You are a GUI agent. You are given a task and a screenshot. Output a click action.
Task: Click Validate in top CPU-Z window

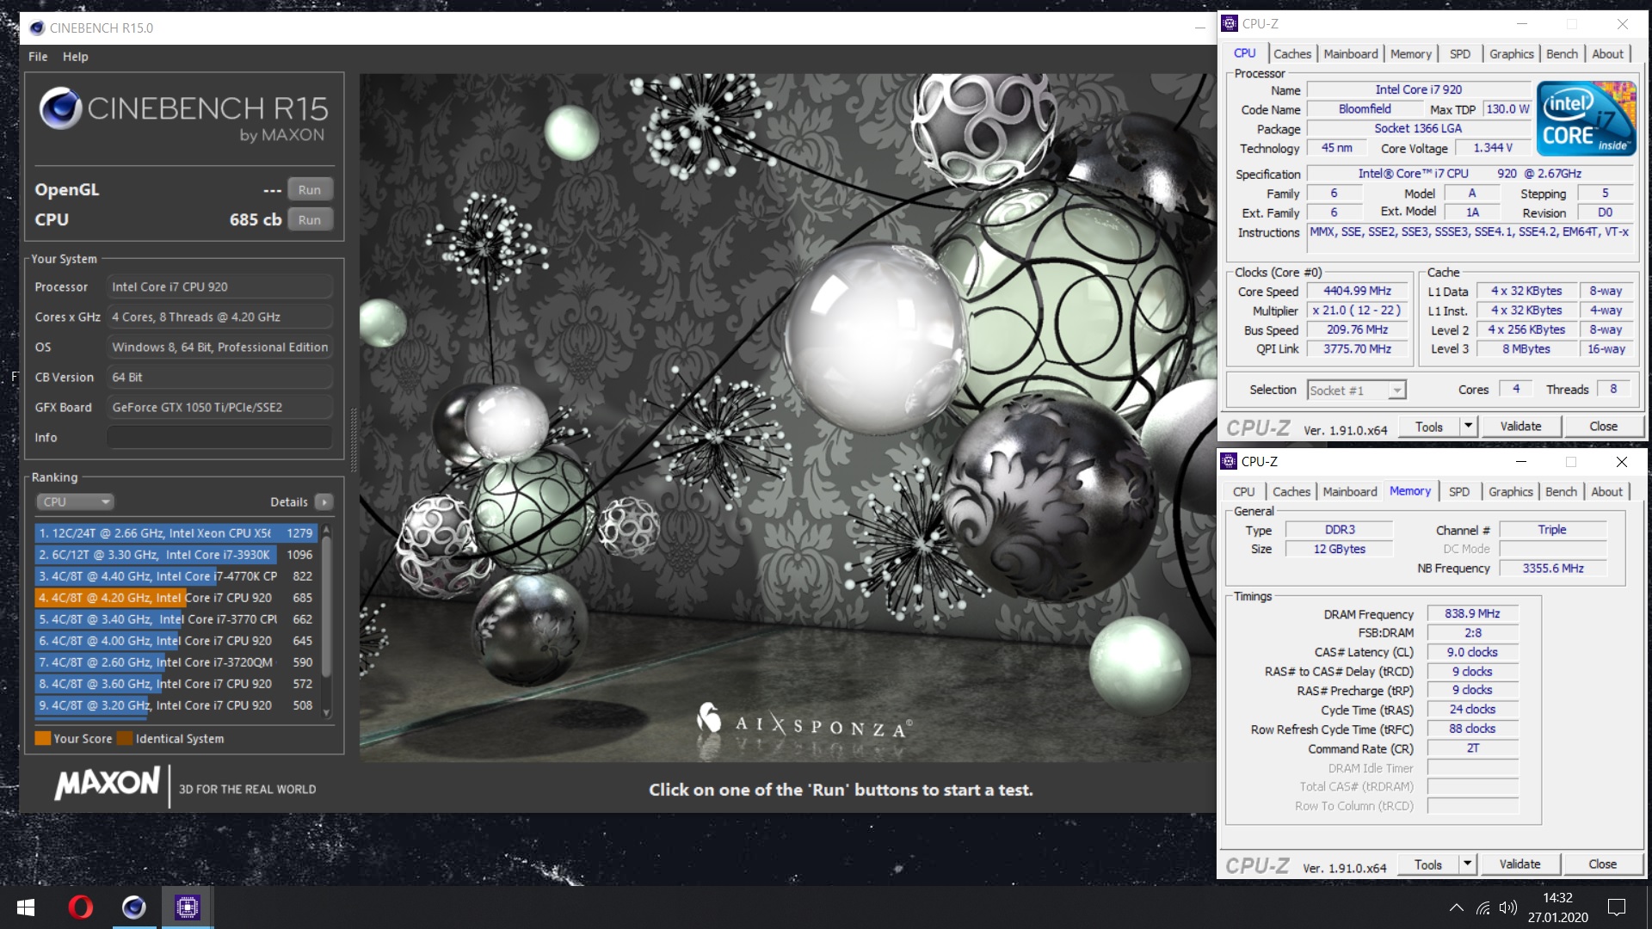(1521, 427)
